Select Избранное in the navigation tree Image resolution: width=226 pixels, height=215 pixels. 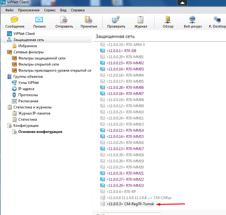[x=27, y=46]
